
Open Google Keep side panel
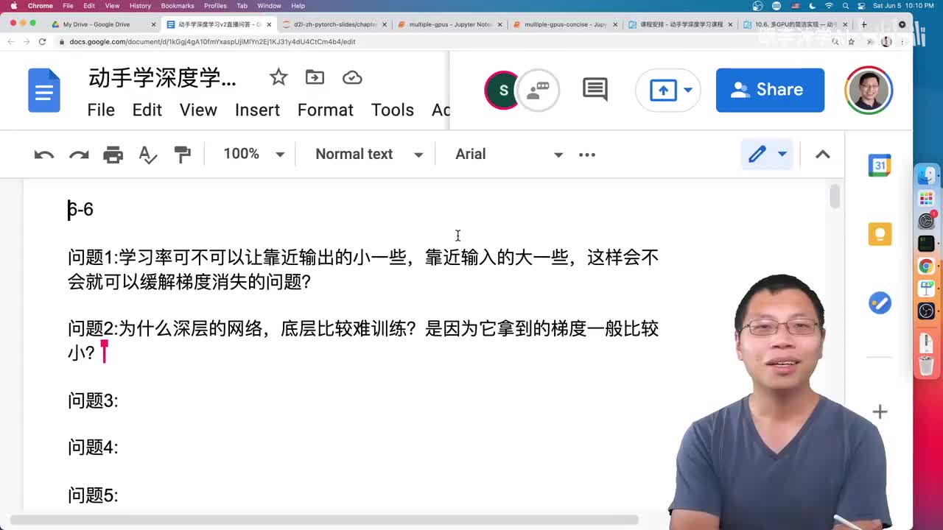(x=880, y=234)
